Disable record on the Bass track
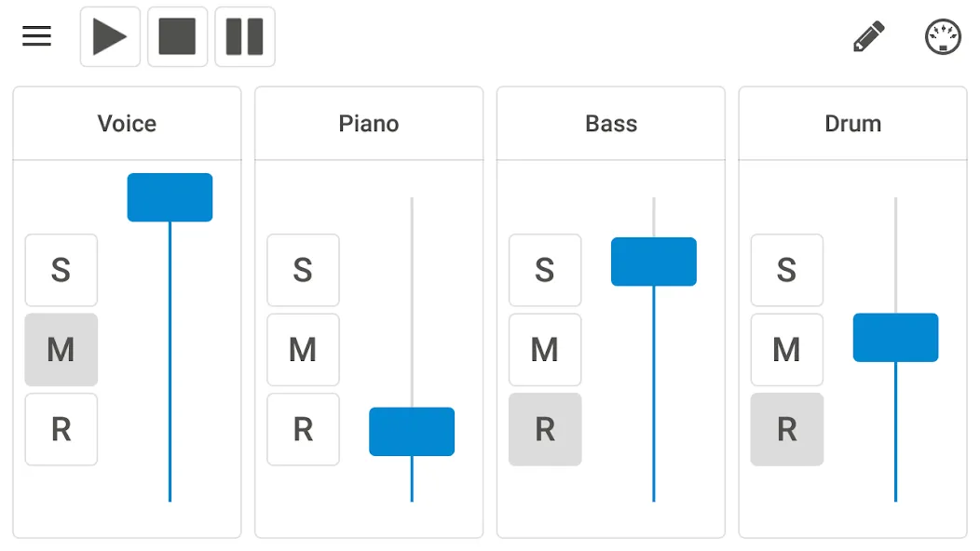The width and height of the screenshot is (980, 551). click(x=545, y=429)
